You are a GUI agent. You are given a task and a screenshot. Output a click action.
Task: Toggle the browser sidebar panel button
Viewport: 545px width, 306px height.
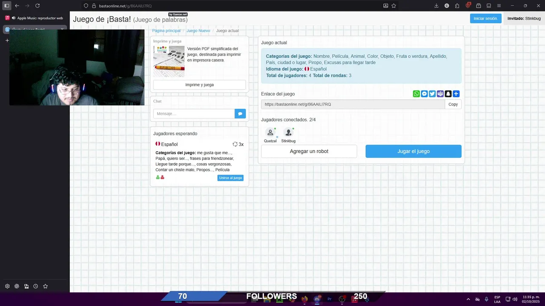pyautogui.click(x=7, y=6)
